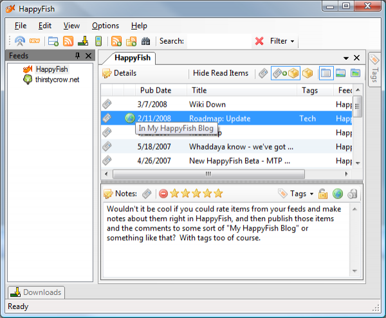Open the Filter dropdown
The width and height of the screenshot is (386, 318).
[282, 41]
